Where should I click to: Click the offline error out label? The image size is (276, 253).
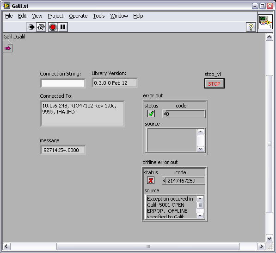(160, 162)
